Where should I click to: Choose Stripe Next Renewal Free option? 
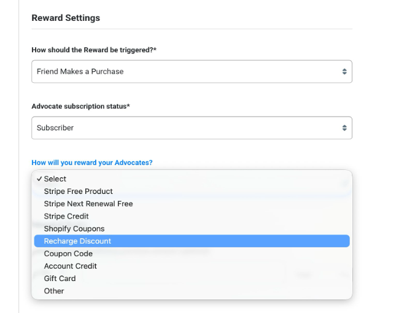coord(88,204)
